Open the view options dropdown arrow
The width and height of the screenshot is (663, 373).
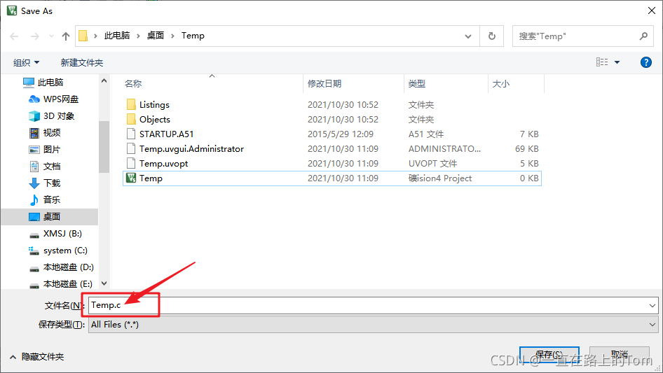click(617, 62)
